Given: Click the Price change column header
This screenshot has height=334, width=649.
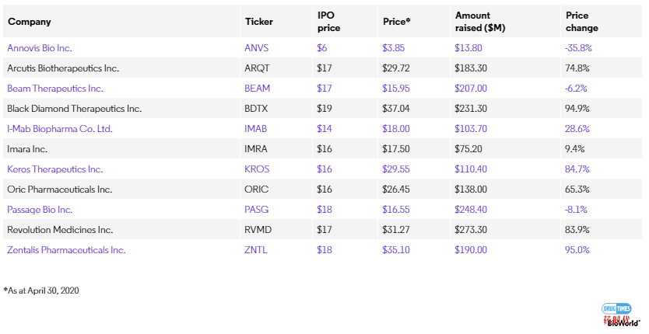Looking at the screenshot, I should pyautogui.click(x=582, y=22).
